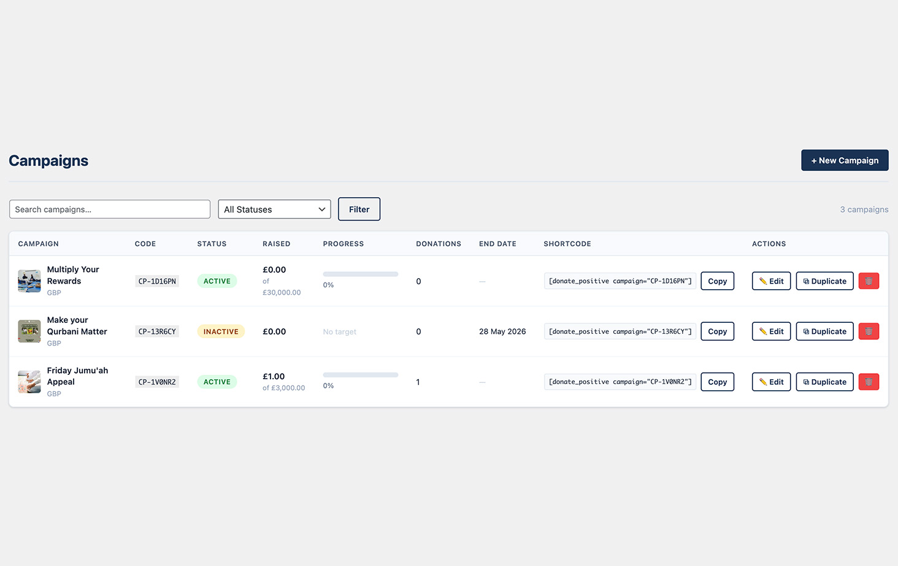Select the CP-1V0NR2 shortcode field
The image size is (898, 566).
point(620,382)
